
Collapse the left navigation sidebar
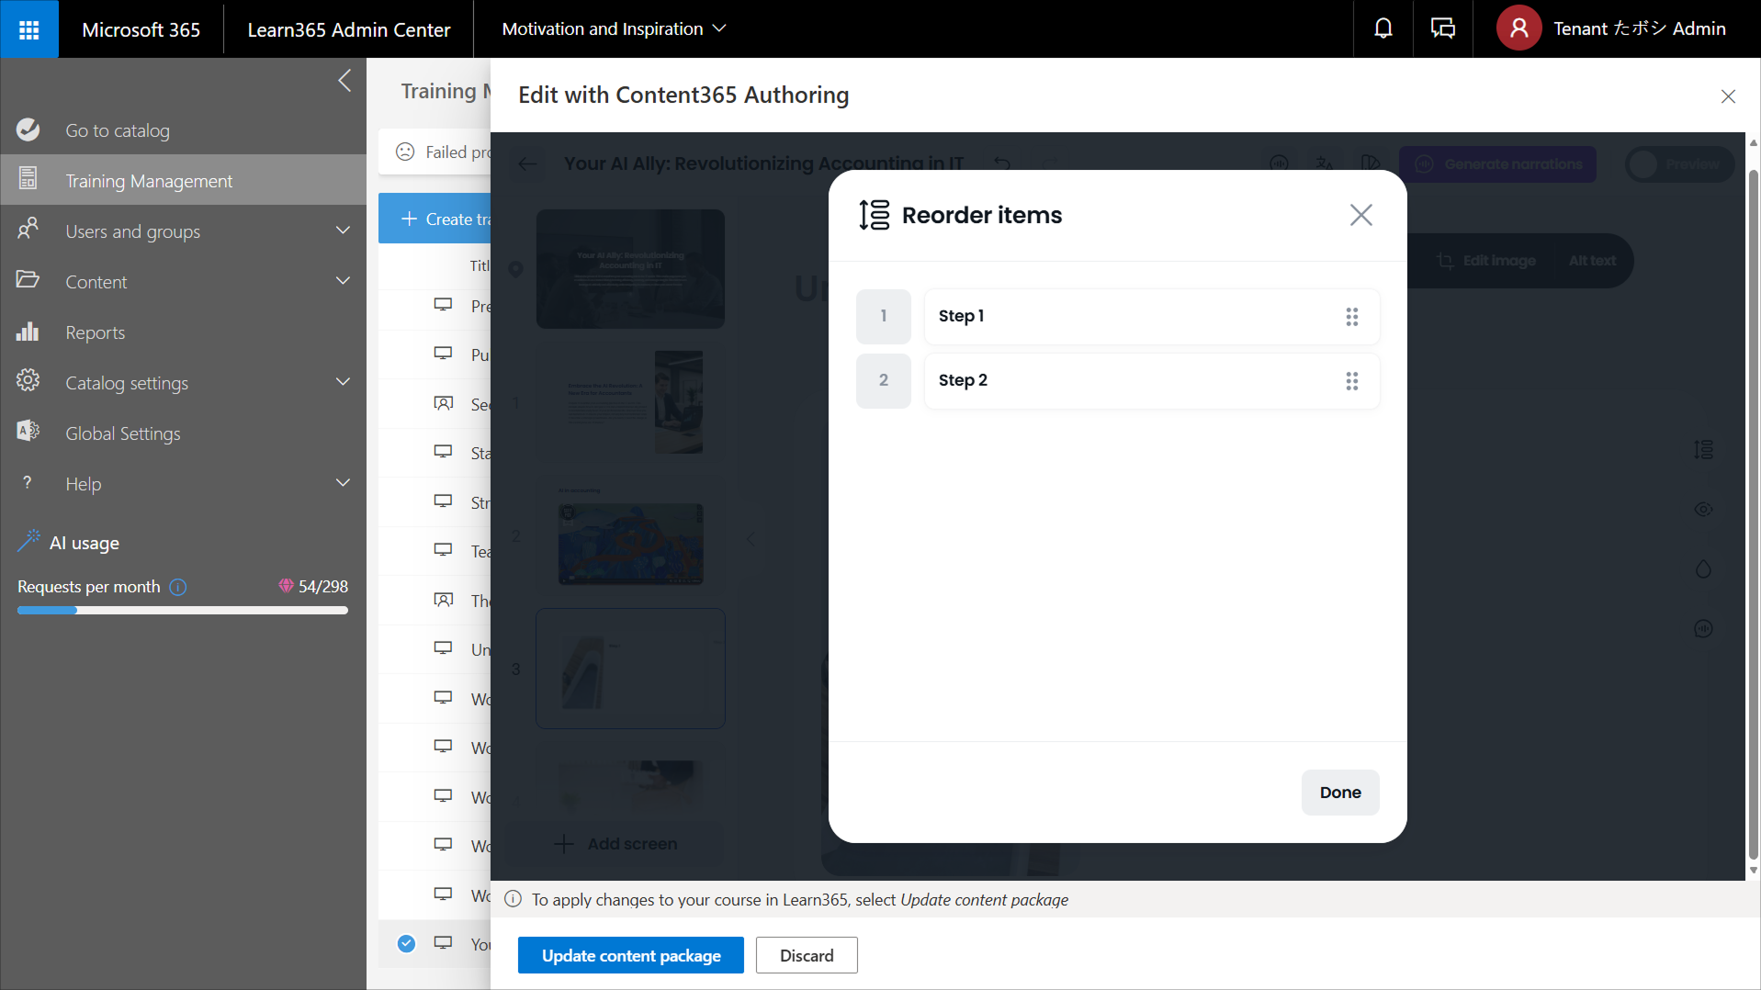344,81
